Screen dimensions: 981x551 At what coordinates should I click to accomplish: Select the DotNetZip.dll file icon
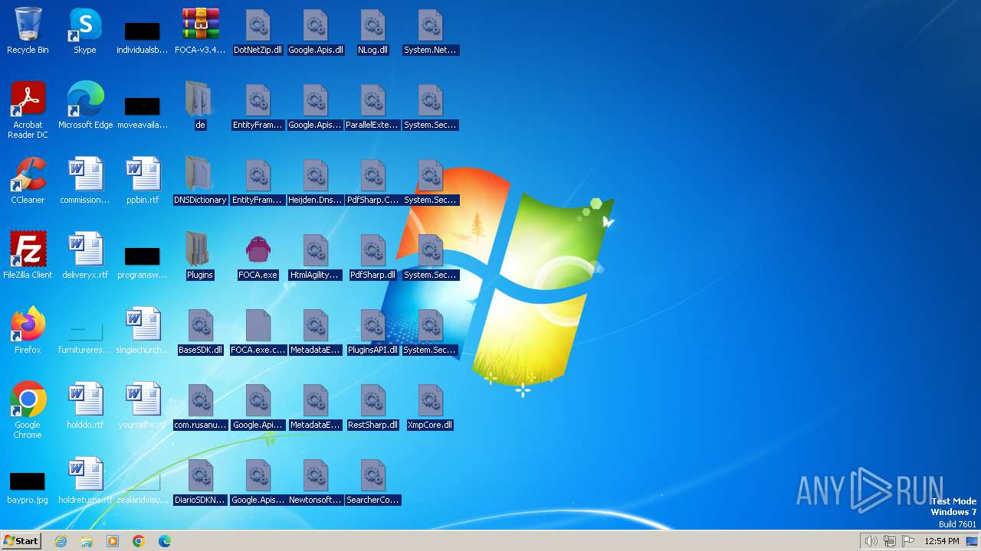pos(258,31)
